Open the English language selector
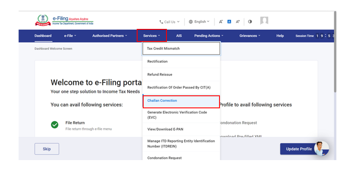Viewport: 348px width, 189px height. 199,22
